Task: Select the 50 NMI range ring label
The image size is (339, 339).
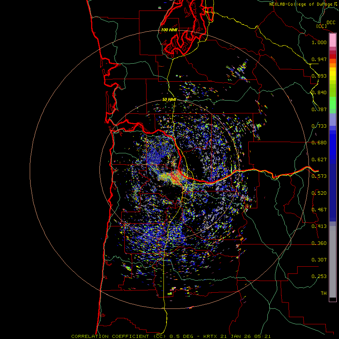Action: [x=169, y=99]
